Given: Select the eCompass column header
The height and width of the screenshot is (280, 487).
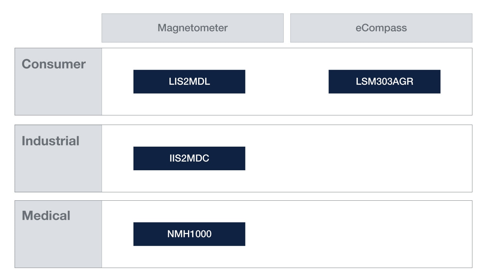Looking at the screenshot, I should pos(381,28).
